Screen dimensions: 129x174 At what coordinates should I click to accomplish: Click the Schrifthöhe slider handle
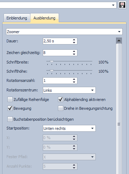(52, 71)
